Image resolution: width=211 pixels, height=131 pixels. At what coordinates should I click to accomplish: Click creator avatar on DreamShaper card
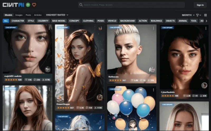[100, 97]
